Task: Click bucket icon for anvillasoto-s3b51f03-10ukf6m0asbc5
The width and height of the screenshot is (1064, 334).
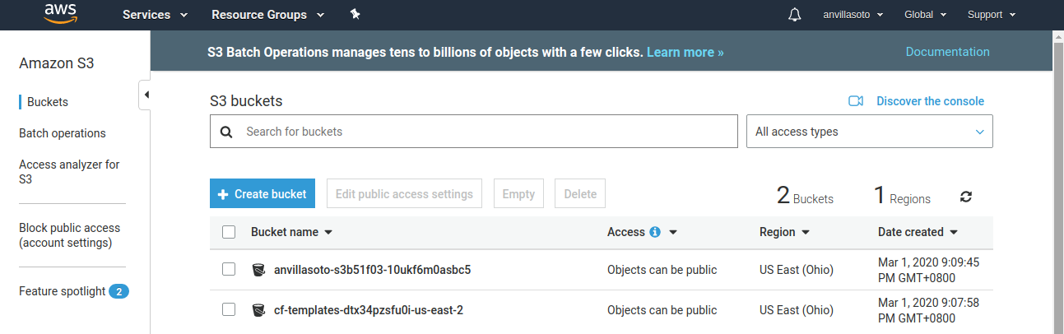Action: coord(258,269)
